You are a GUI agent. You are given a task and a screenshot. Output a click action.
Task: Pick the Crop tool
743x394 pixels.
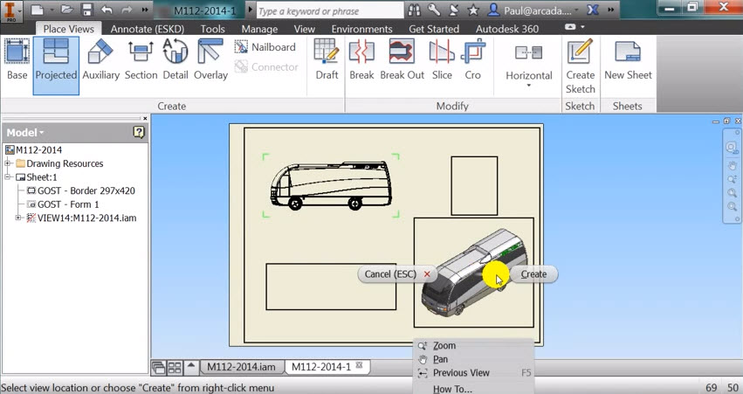(473, 60)
